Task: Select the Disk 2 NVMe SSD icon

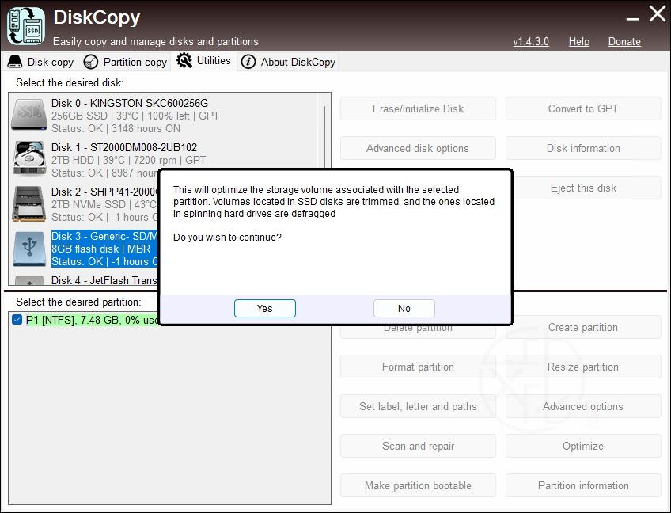Action: pyautogui.click(x=29, y=203)
